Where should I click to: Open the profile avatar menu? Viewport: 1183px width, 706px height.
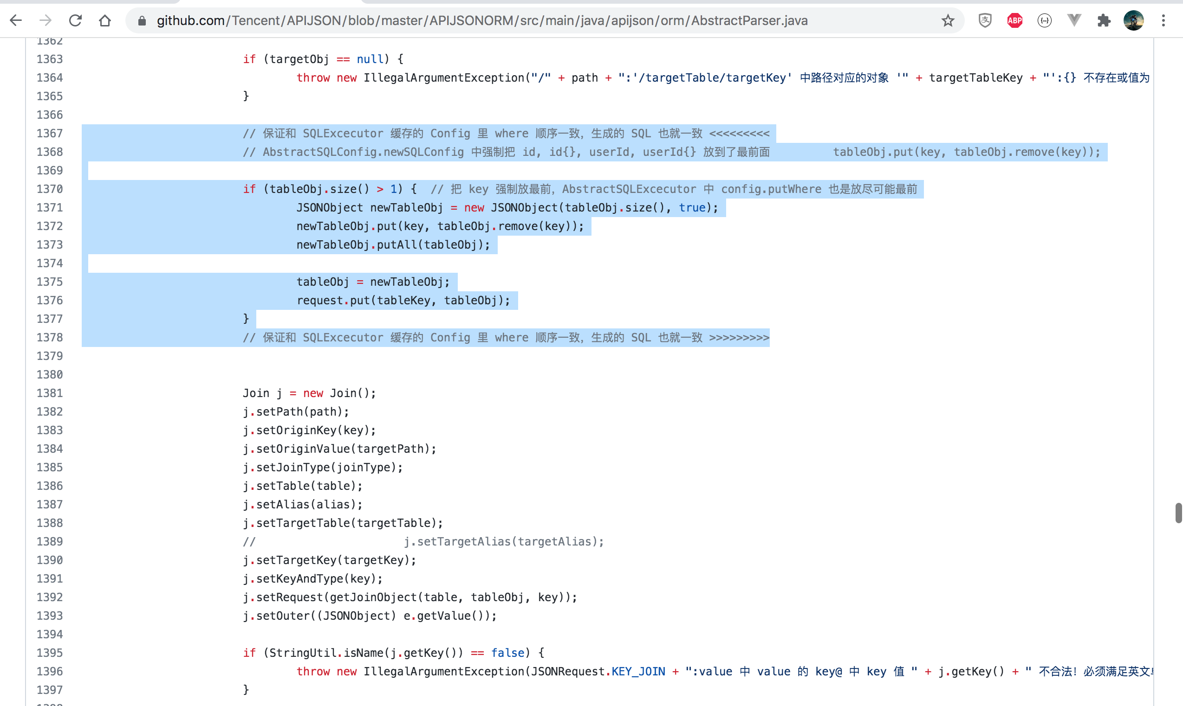pyautogui.click(x=1133, y=20)
